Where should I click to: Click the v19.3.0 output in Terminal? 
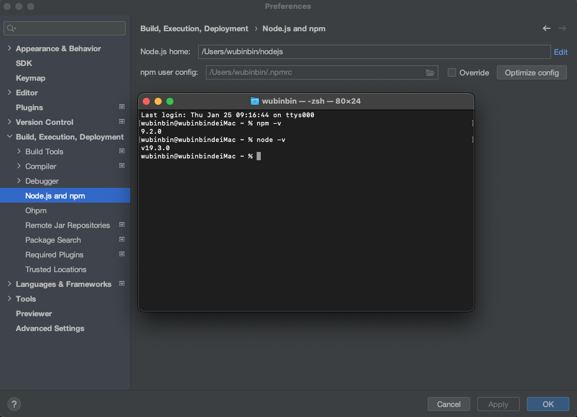(x=155, y=148)
